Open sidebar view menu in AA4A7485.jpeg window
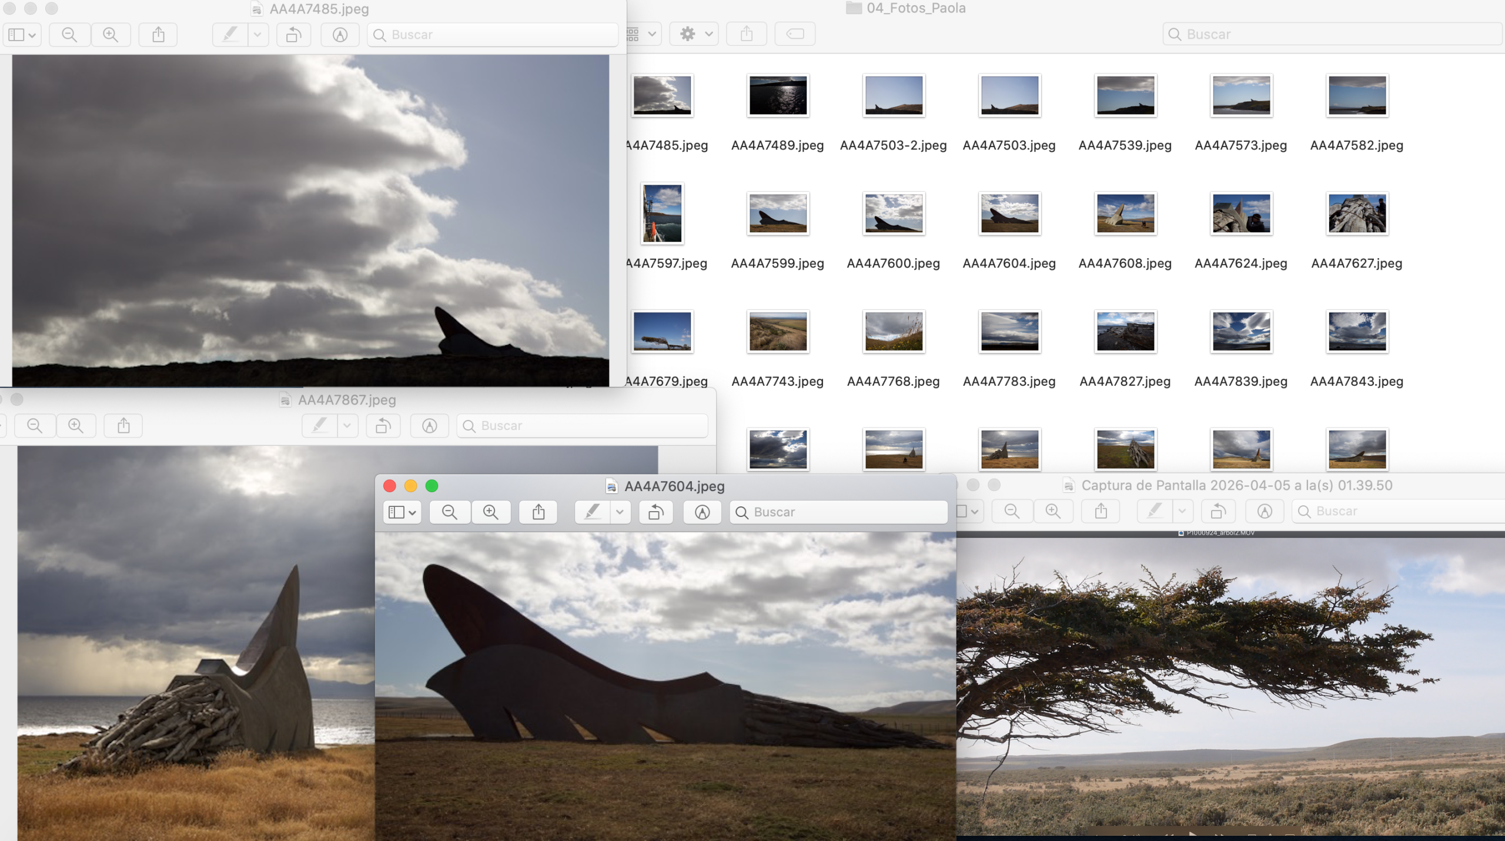The width and height of the screenshot is (1505, 841). tap(22, 35)
